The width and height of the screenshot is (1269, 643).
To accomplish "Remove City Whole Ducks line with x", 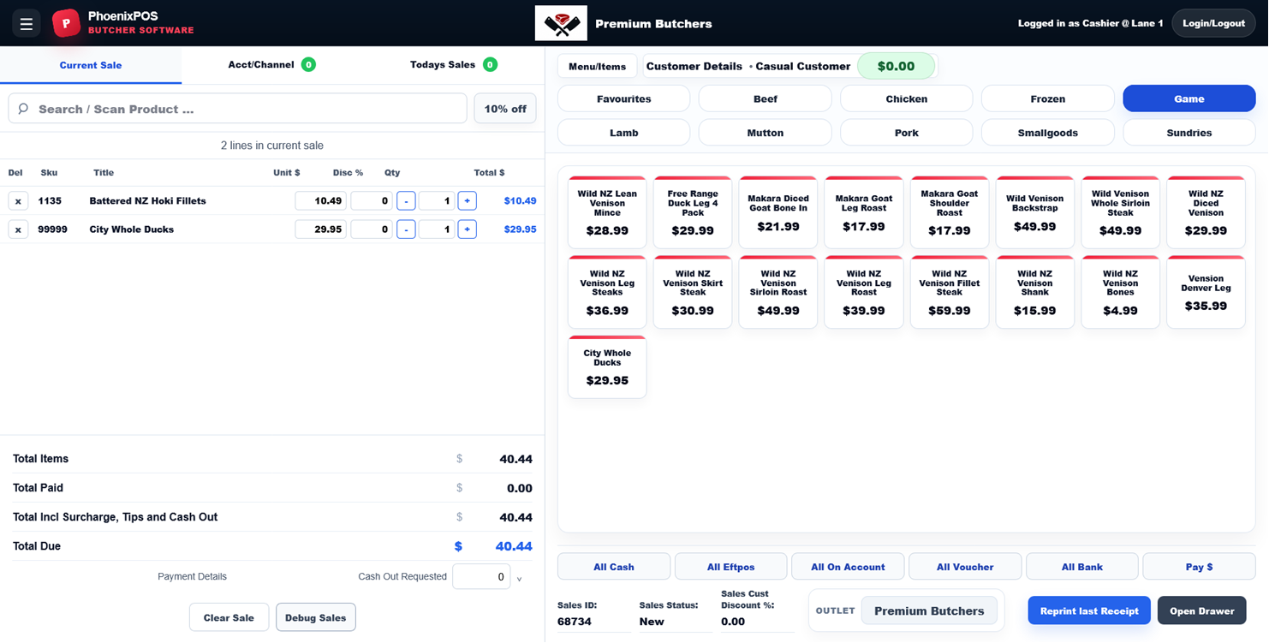I will coord(18,229).
